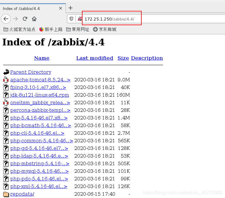Screen dimensions: 225x198
Task: Click the oneitsm_zabbix compressed file icon
Action: click(x=6, y=103)
